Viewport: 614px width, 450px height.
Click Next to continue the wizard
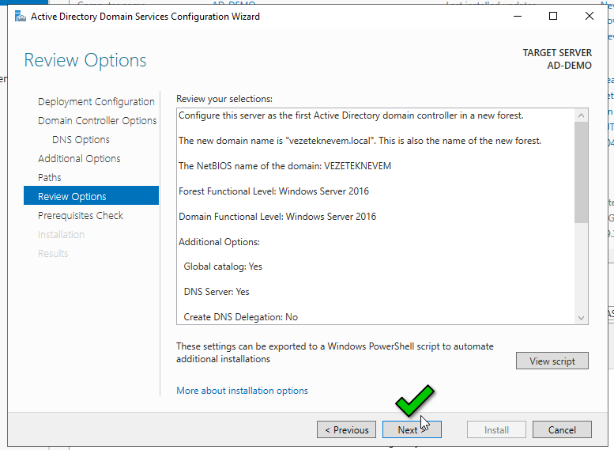point(408,430)
